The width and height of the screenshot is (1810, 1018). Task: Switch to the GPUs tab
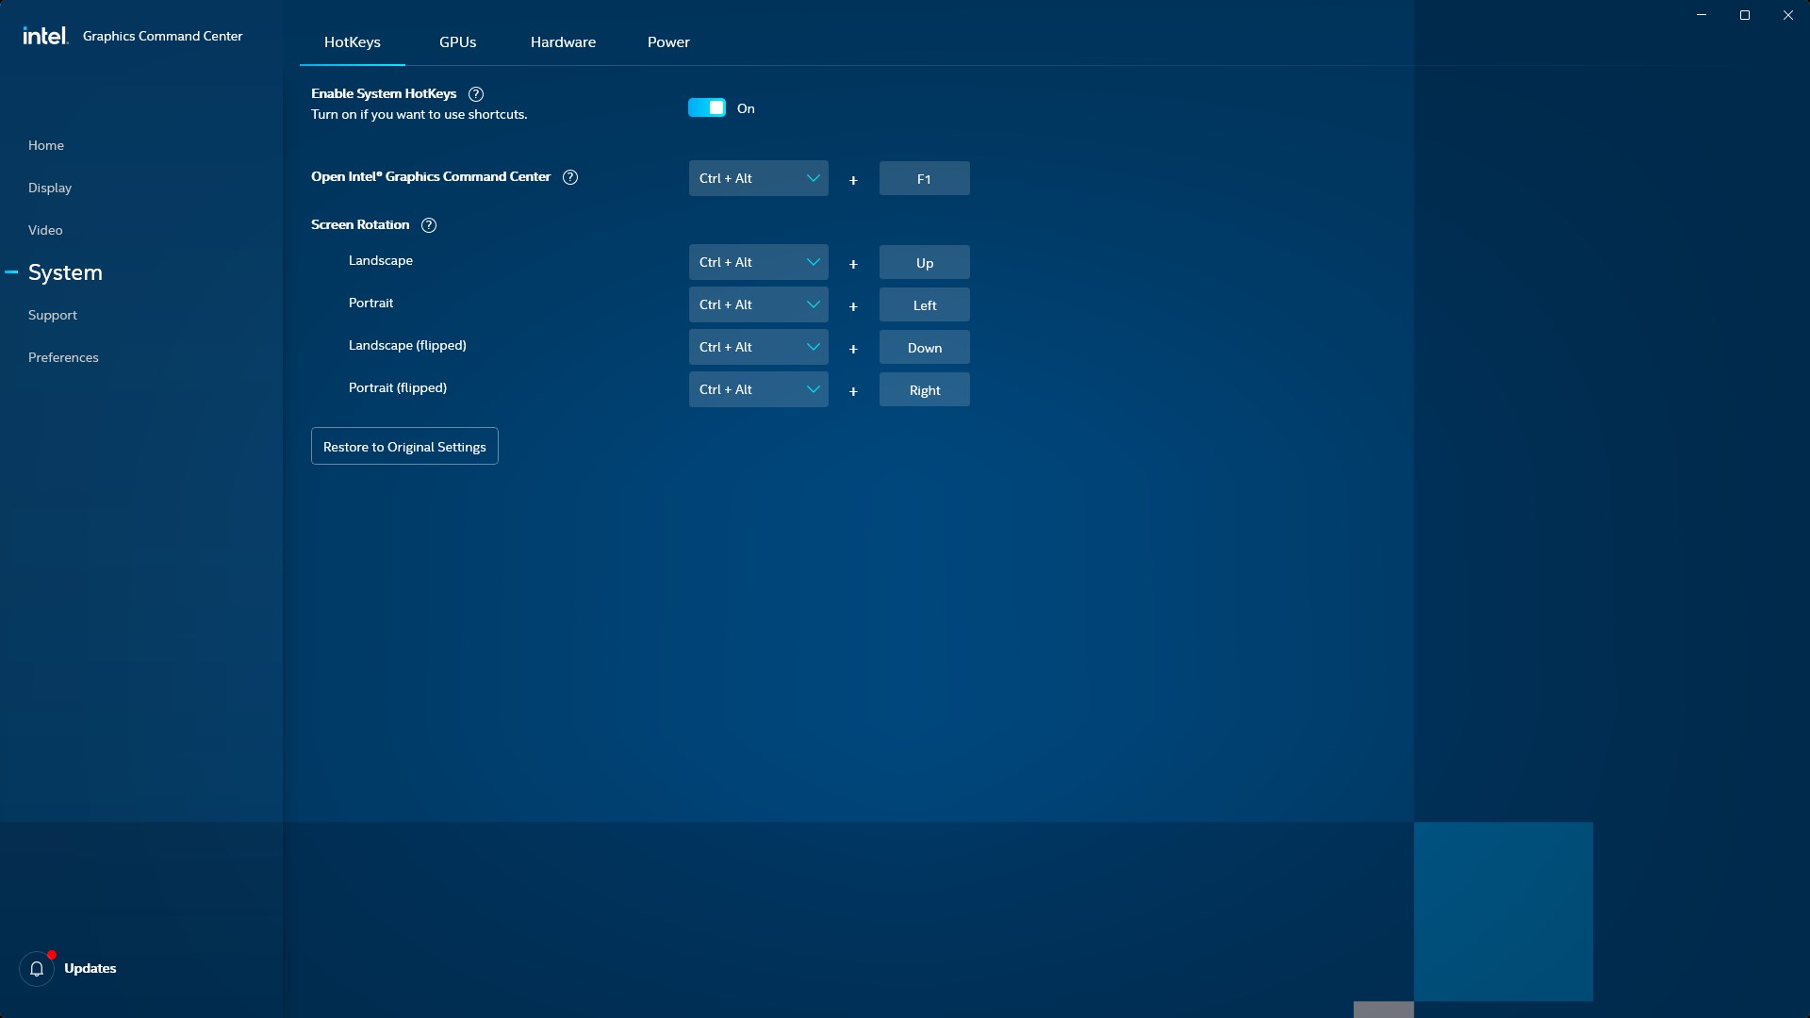458,42
